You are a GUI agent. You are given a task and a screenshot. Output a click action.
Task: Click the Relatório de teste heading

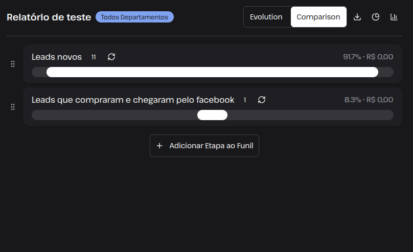(x=49, y=17)
